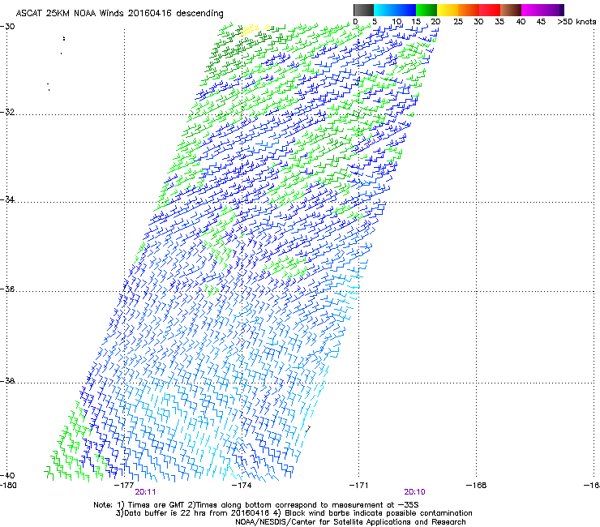The height and width of the screenshot is (527, 600).
Task: Click the gray 0-5 knots legend swatch
Action: [363, 10]
